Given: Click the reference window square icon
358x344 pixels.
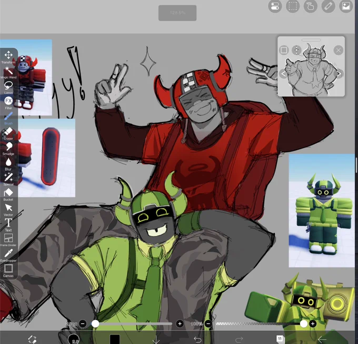Looking at the screenshot, I should [284, 50].
